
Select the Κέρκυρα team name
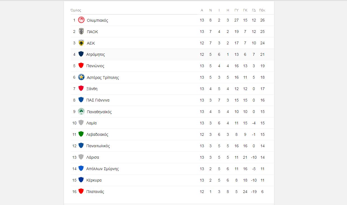[94, 180]
